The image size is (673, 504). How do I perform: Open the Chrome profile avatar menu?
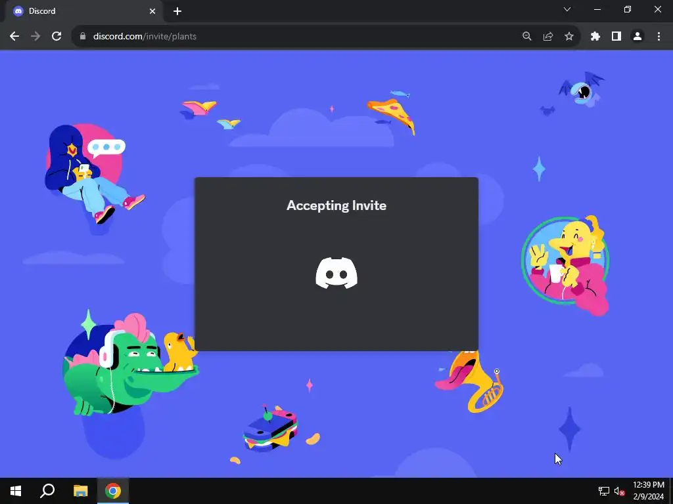[638, 37]
